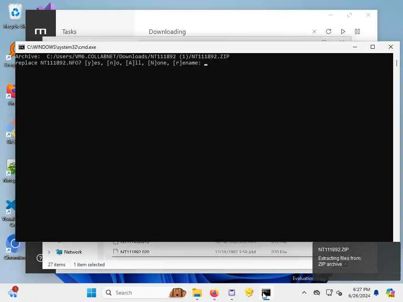Open the notifications bell icon

(x=376, y=293)
